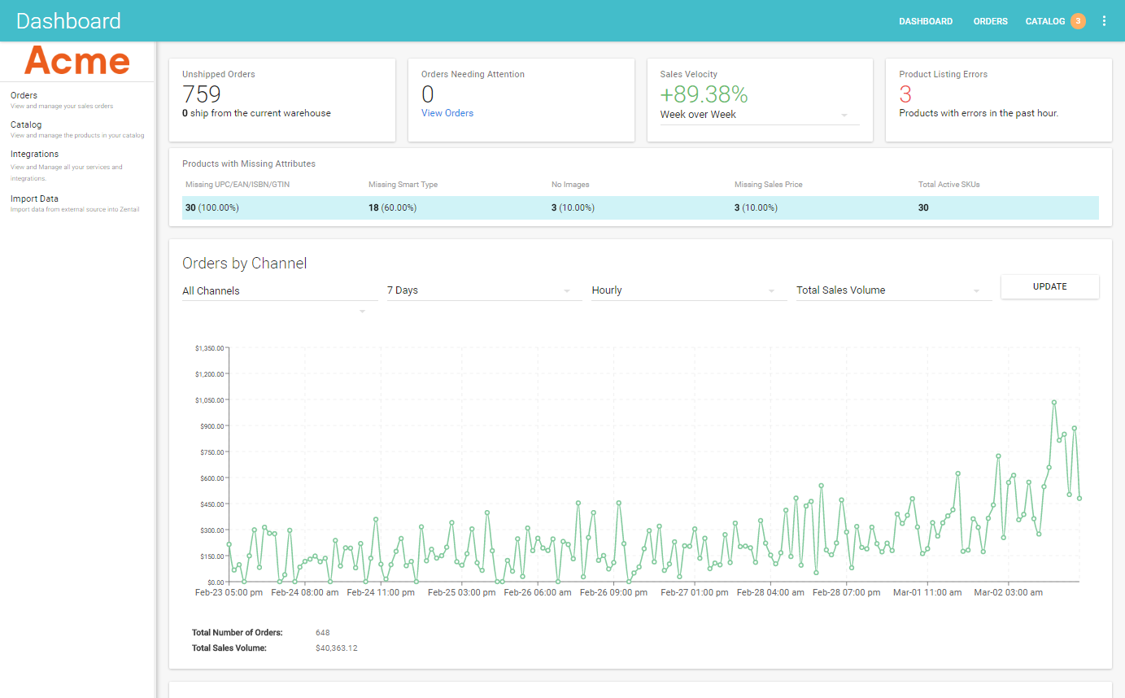1125x698 pixels.
Task: Click the red product listing errors number
Action: [x=905, y=94]
